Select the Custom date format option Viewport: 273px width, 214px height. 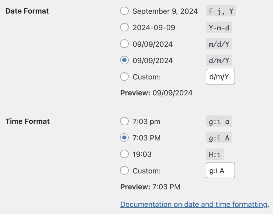124,76
